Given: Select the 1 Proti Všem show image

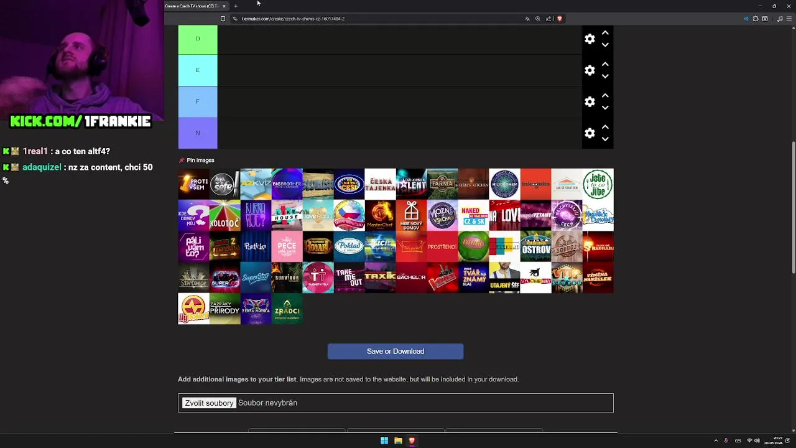Looking at the screenshot, I should tap(193, 184).
